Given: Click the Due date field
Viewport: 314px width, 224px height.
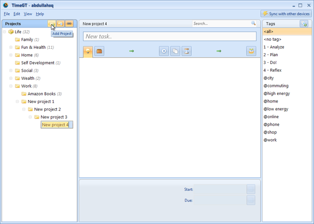Looking at the screenshot, I should point(220,200).
